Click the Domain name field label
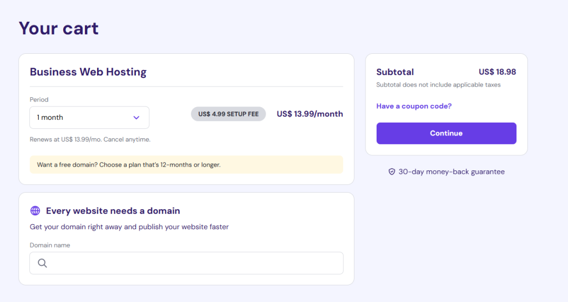Viewport: 568px width, 302px height. click(50, 245)
